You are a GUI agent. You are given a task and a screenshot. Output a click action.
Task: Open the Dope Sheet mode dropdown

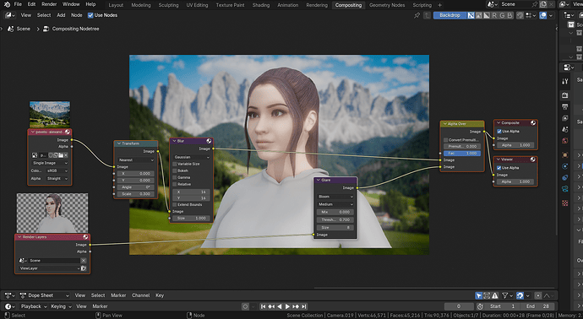pyautogui.click(x=44, y=295)
